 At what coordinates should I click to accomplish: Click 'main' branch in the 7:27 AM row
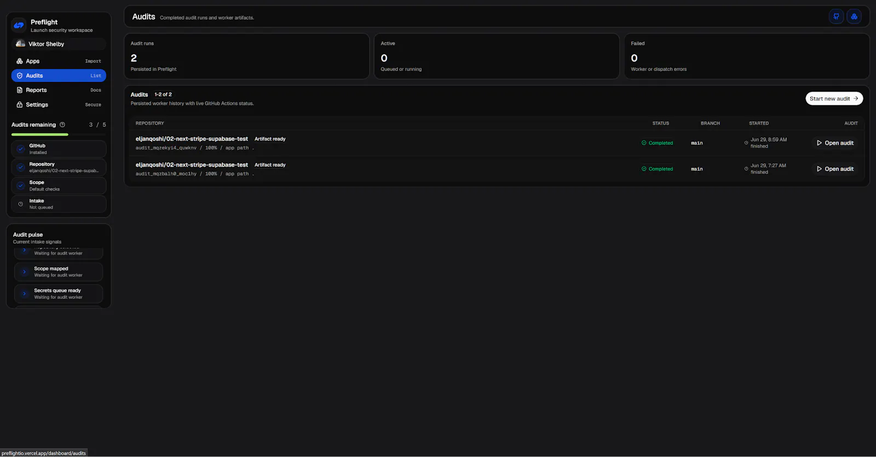point(697,169)
